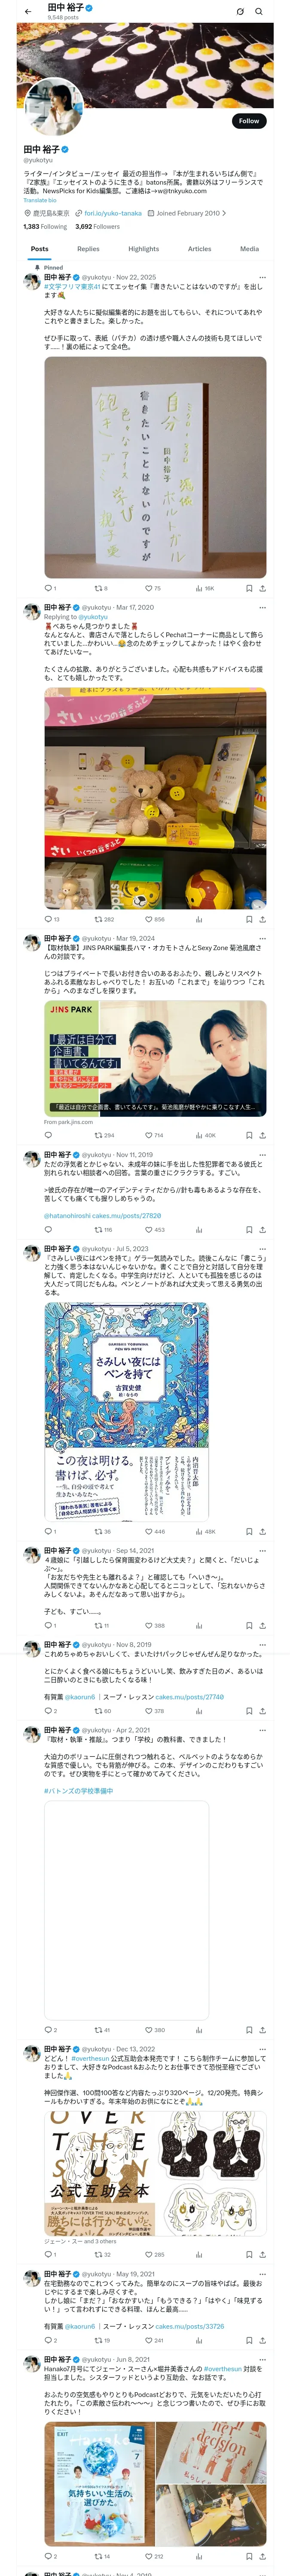290x2576 pixels.
Task: Follow 田中裕子 with the Follow button
Action: tap(248, 121)
